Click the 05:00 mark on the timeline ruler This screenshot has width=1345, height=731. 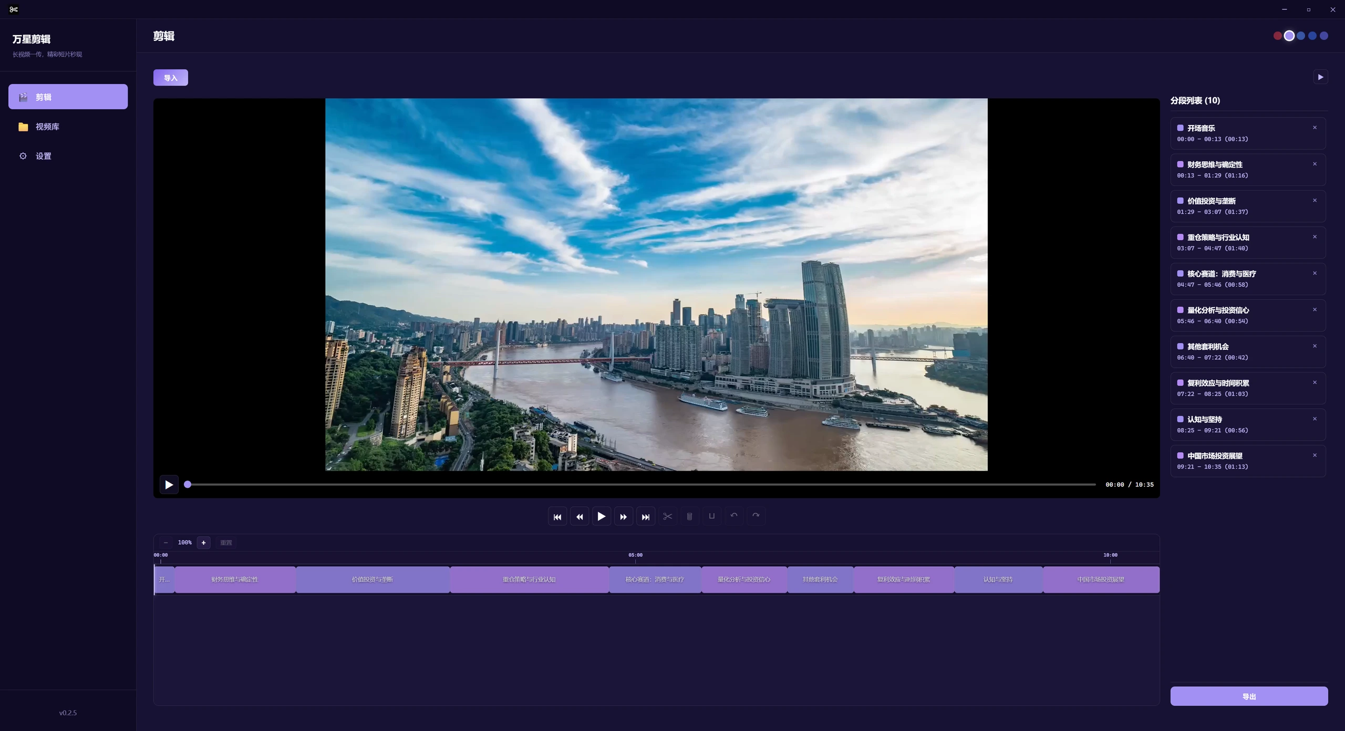coord(635,555)
